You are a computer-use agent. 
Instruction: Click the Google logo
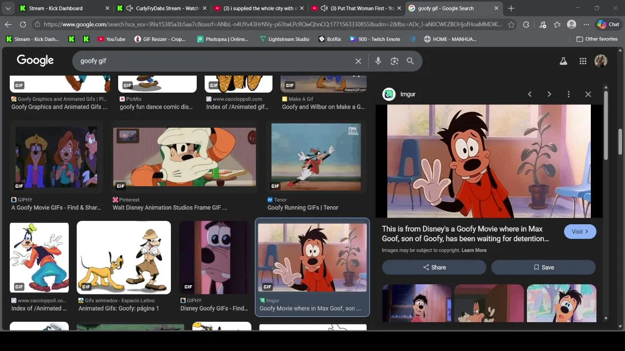click(x=35, y=60)
